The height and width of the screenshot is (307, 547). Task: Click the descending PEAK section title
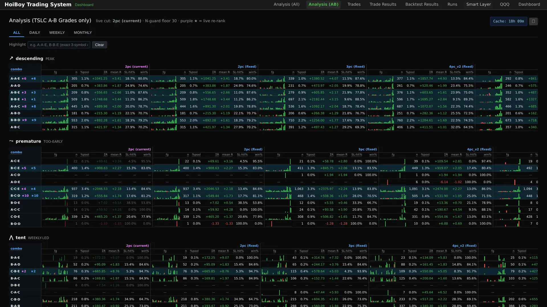coord(35,59)
